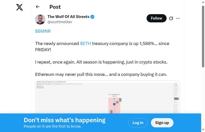This screenshot has width=205, height=132.
Task: Click the scrollbar down arrow
Action: coord(203,130)
